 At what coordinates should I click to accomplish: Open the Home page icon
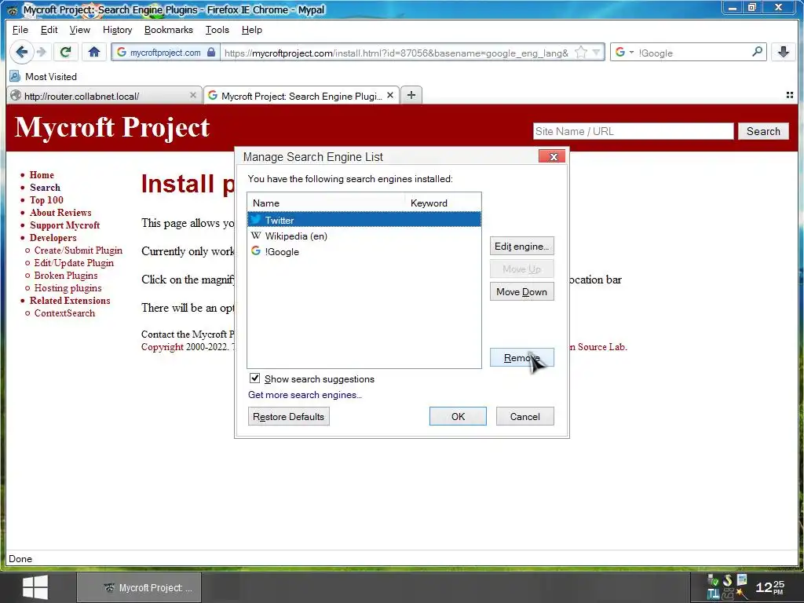(94, 52)
